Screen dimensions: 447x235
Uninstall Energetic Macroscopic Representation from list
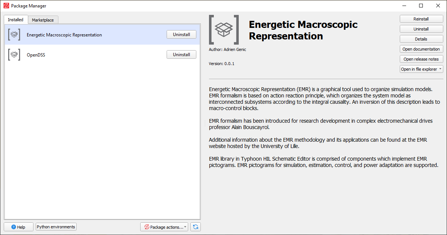tap(181, 35)
